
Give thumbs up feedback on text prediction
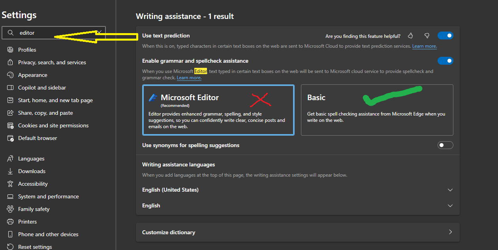point(410,36)
